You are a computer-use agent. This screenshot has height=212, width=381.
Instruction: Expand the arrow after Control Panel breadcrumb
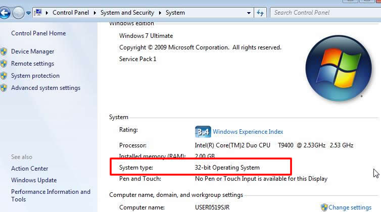click(95, 13)
